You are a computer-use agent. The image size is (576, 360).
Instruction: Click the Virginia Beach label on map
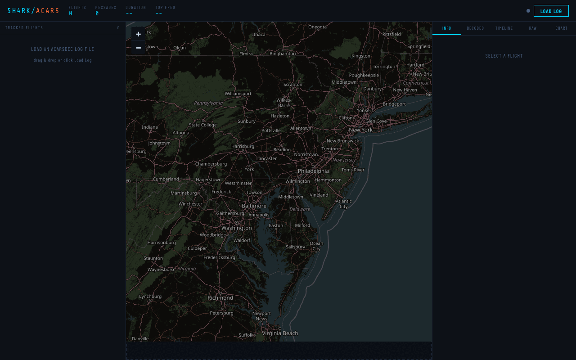tap(280, 333)
